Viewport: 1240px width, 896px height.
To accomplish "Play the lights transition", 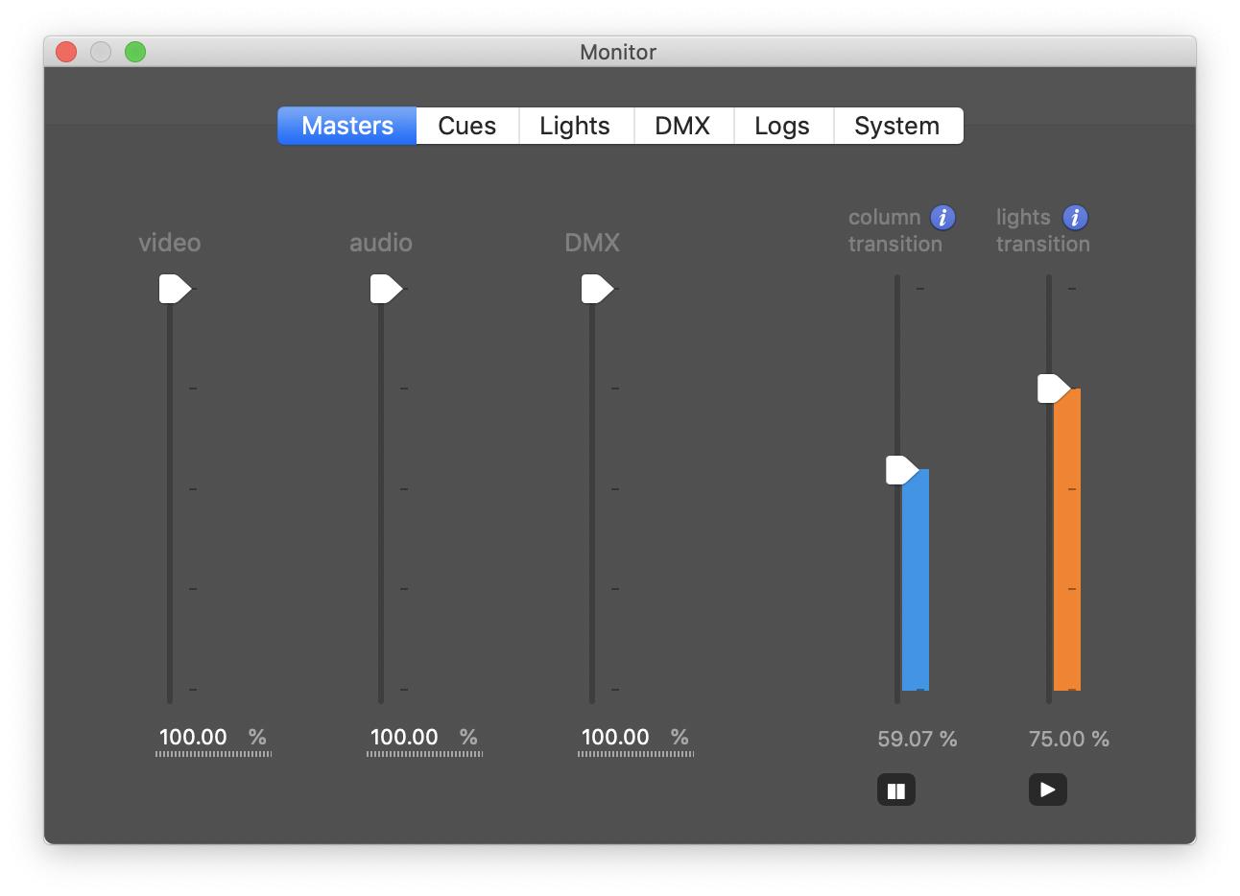I will click(x=1047, y=790).
